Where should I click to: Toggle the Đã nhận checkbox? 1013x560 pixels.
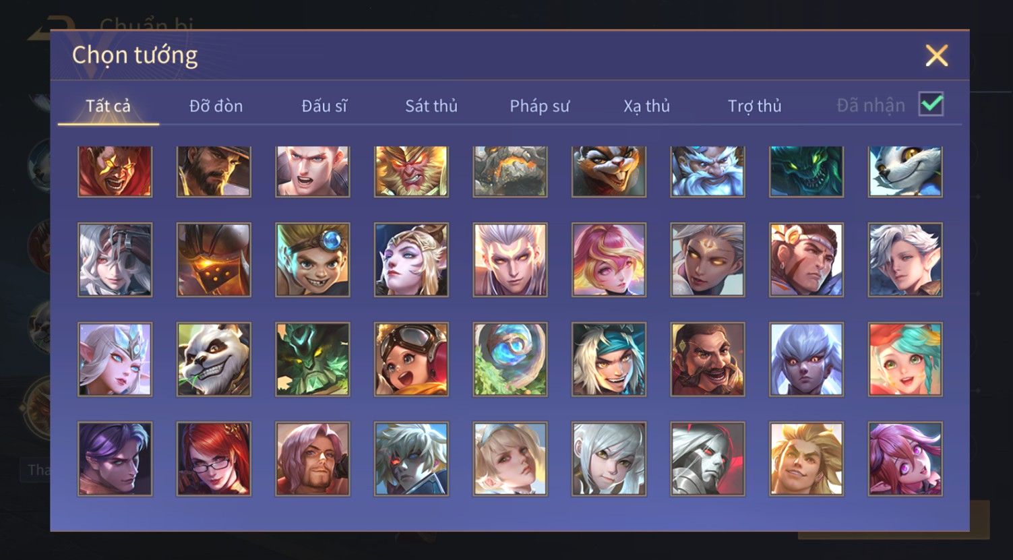pyautogui.click(x=931, y=104)
